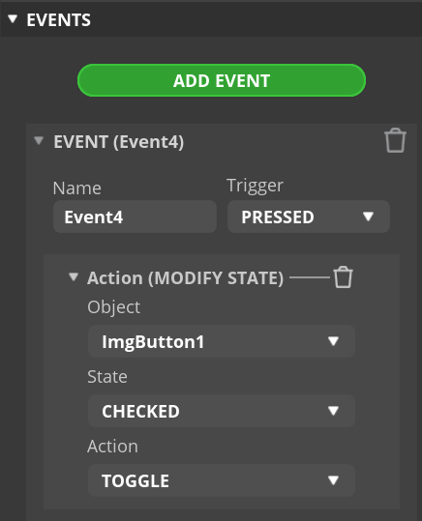422x521 pixels.
Task: Click the Object field label
Action: pos(114,307)
